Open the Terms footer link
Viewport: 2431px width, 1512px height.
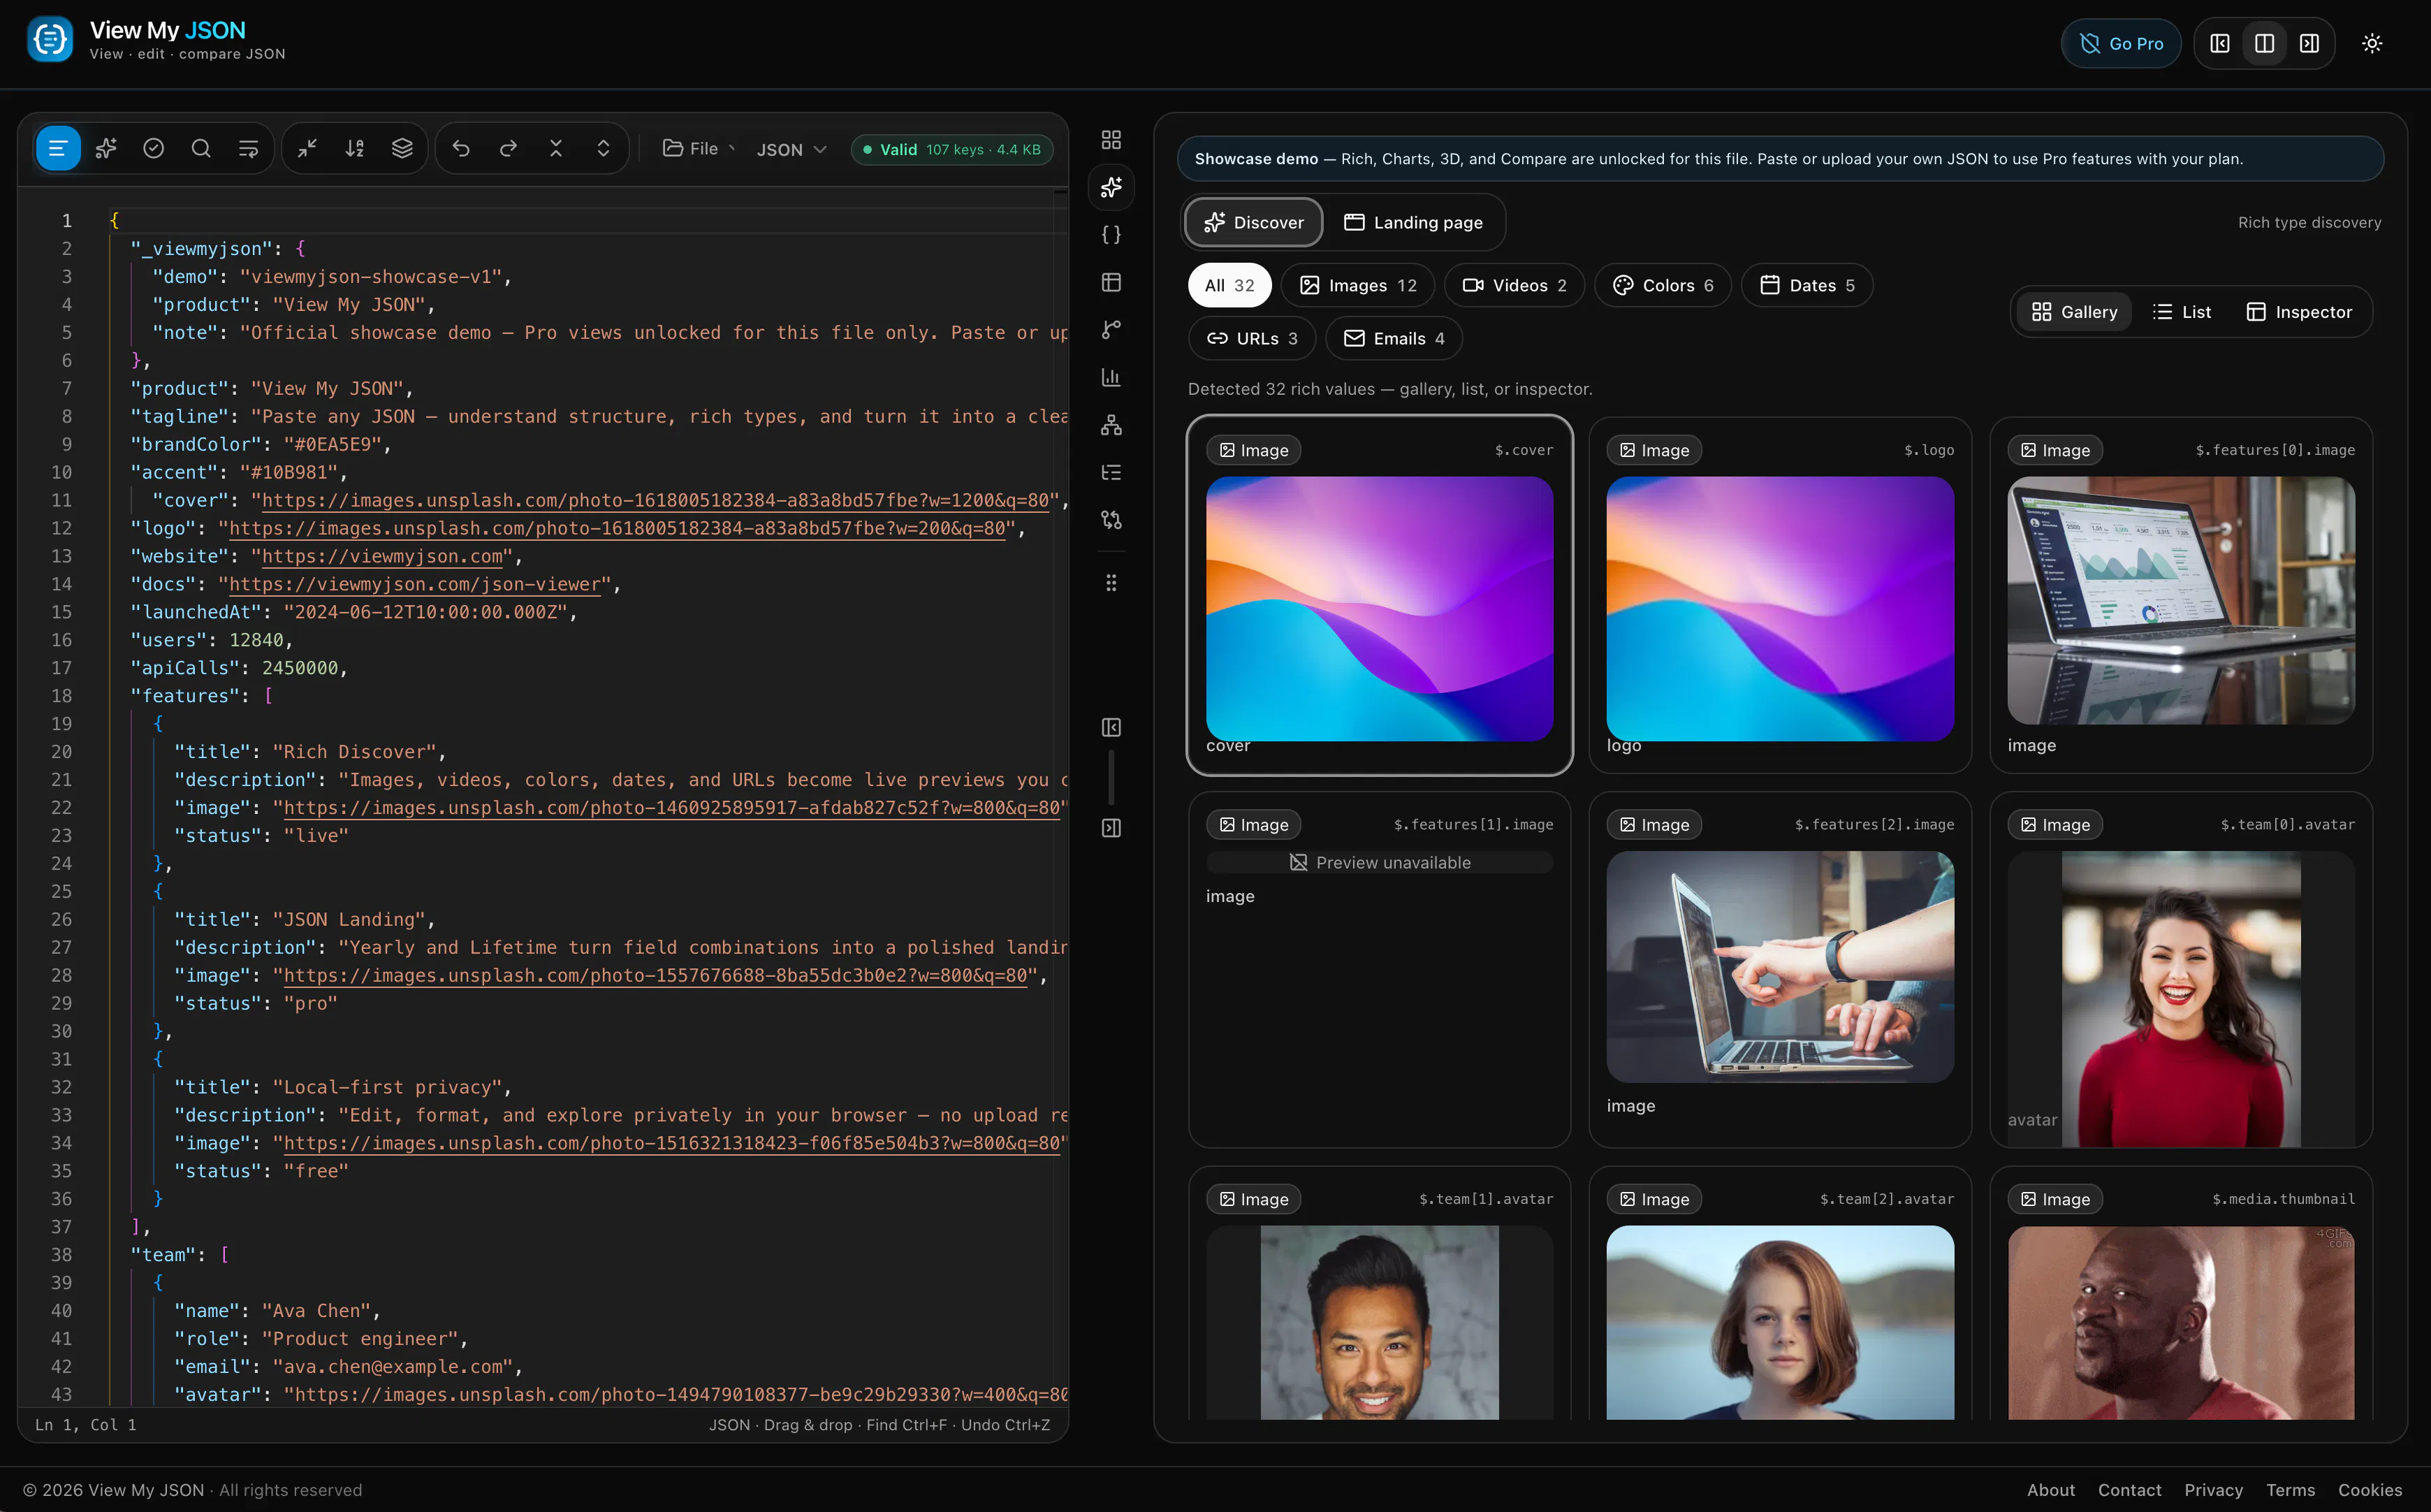coord(2290,1490)
